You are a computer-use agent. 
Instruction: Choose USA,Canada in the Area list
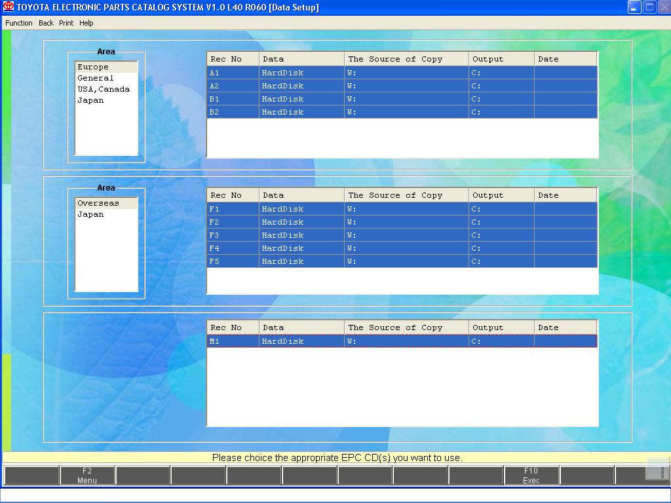tap(104, 89)
